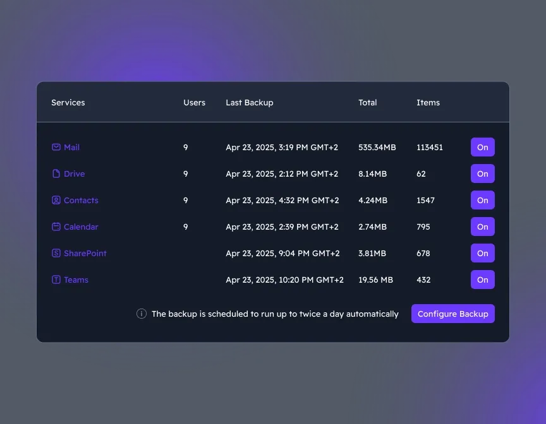
Task: Click the Last Backup column header
Action: pos(250,102)
